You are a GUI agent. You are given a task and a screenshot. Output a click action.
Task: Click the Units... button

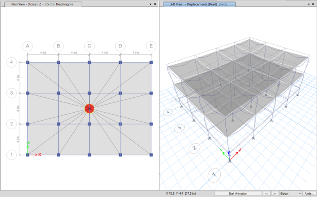pyautogui.click(x=309, y=193)
